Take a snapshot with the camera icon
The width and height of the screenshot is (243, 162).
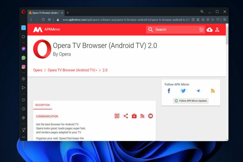[x=203, y=19]
